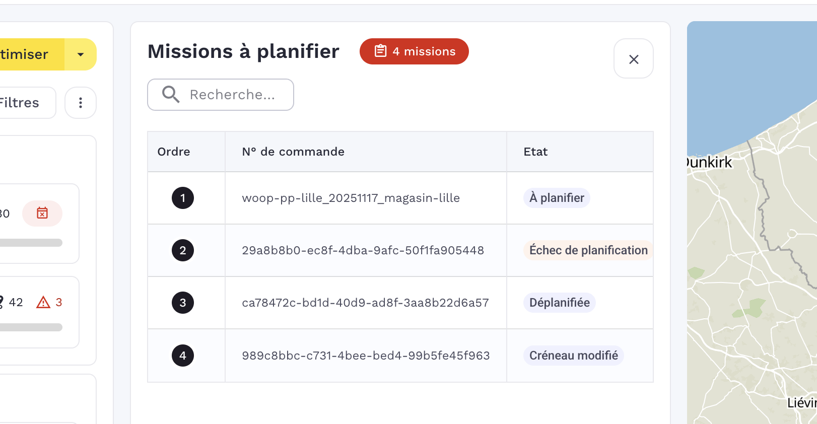The width and height of the screenshot is (817, 424).
Task: Click the search magnifier icon
Action: (171, 95)
